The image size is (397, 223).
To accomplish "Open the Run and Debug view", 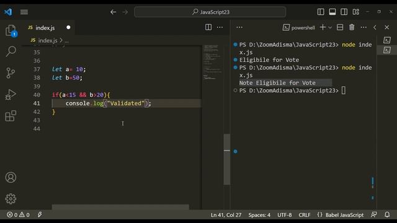I will point(11,95).
